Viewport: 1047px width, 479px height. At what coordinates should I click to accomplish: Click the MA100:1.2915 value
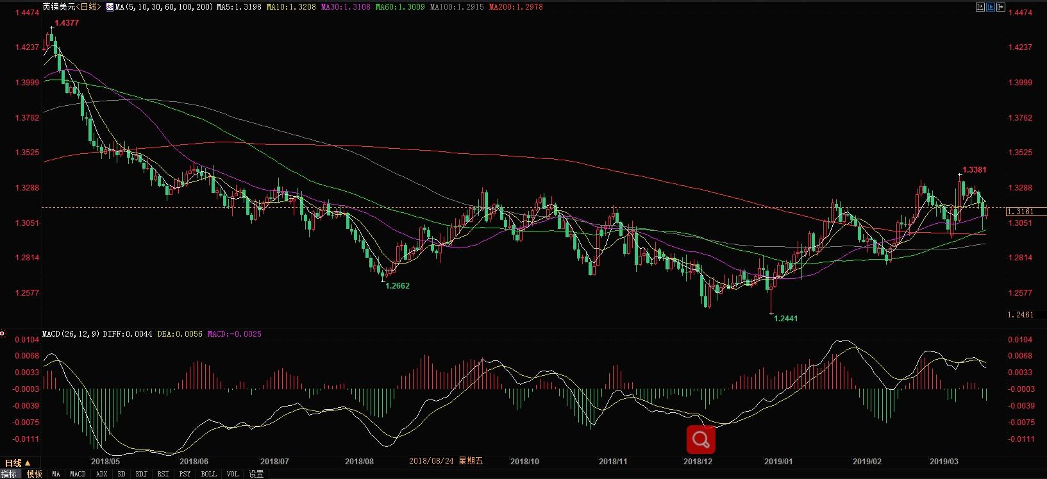point(457,7)
